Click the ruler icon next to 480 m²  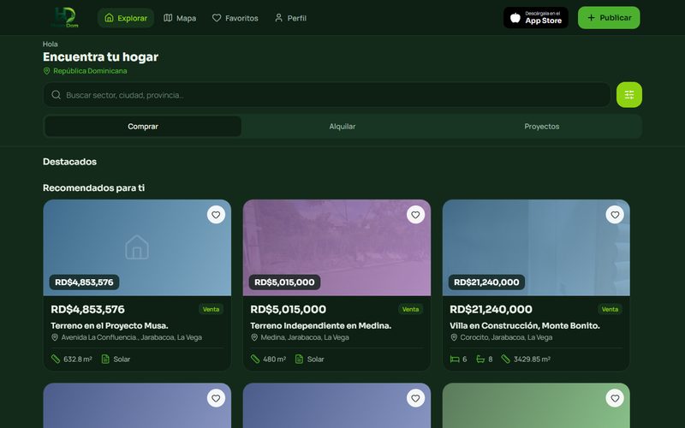tap(255, 359)
